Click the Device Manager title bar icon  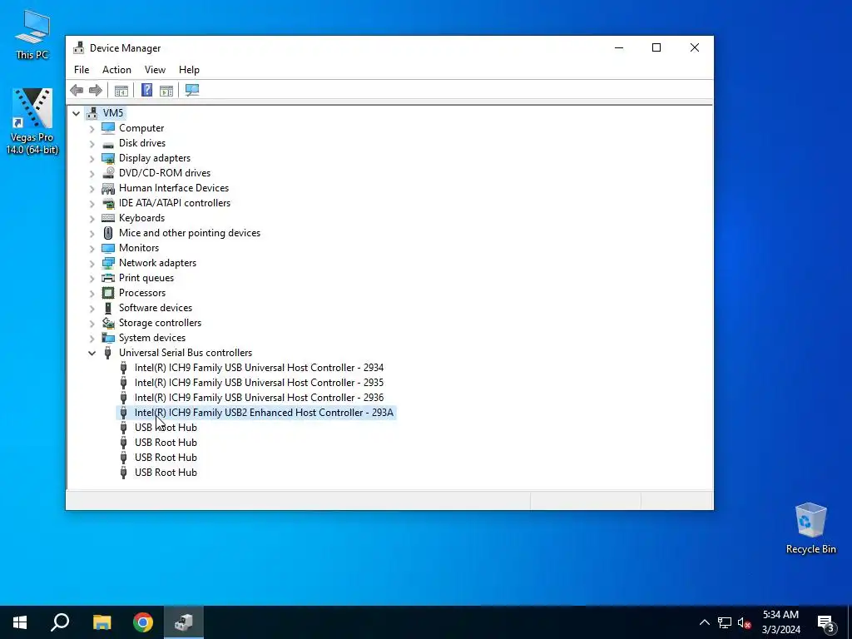click(79, 47)
